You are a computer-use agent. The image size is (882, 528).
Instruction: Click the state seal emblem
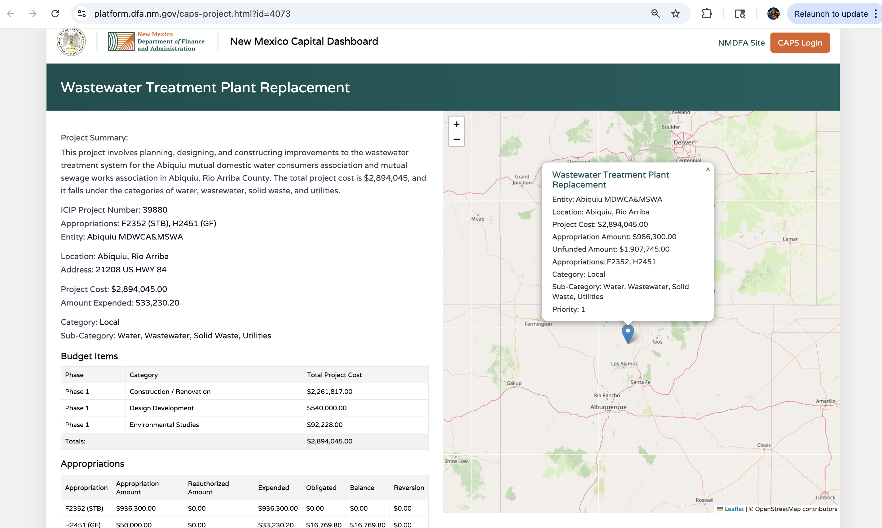pos(71,41)
